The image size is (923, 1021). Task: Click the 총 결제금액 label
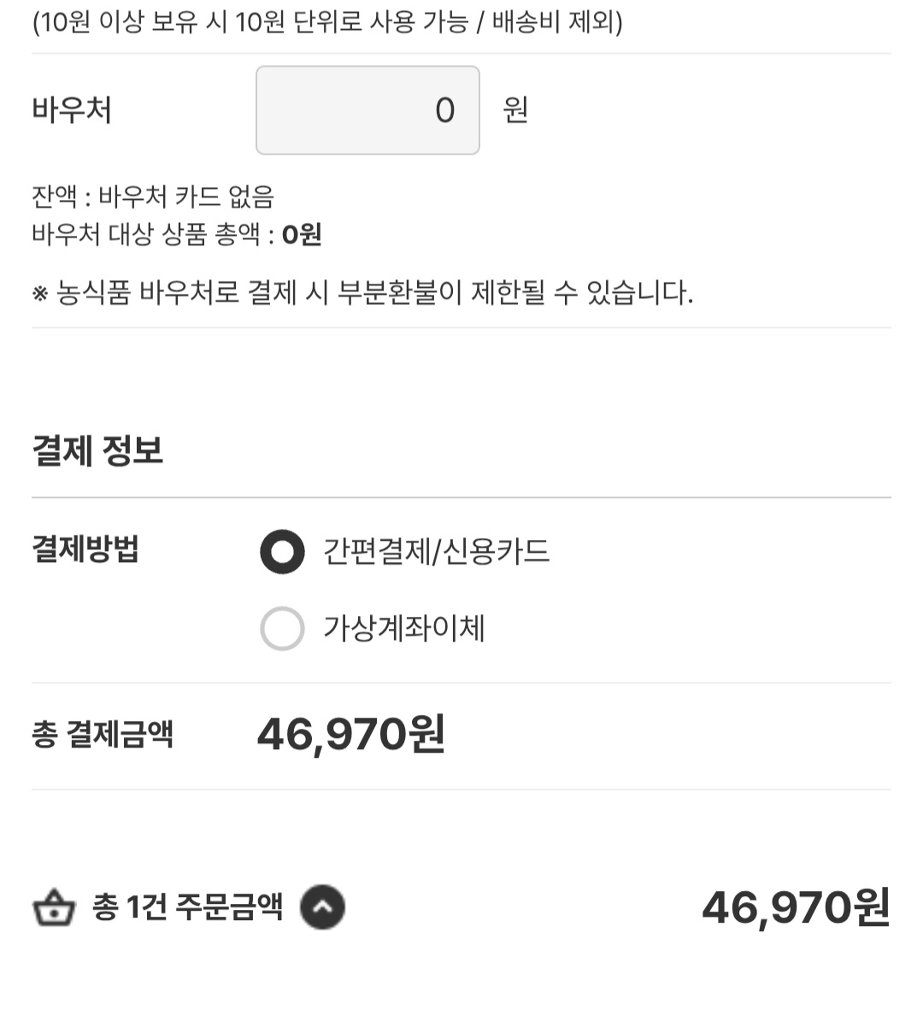point(103,734)
